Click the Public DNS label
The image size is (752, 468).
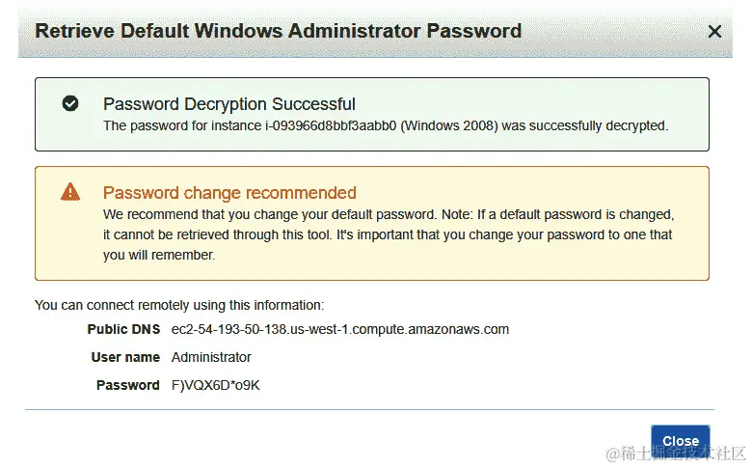(123, 329)
